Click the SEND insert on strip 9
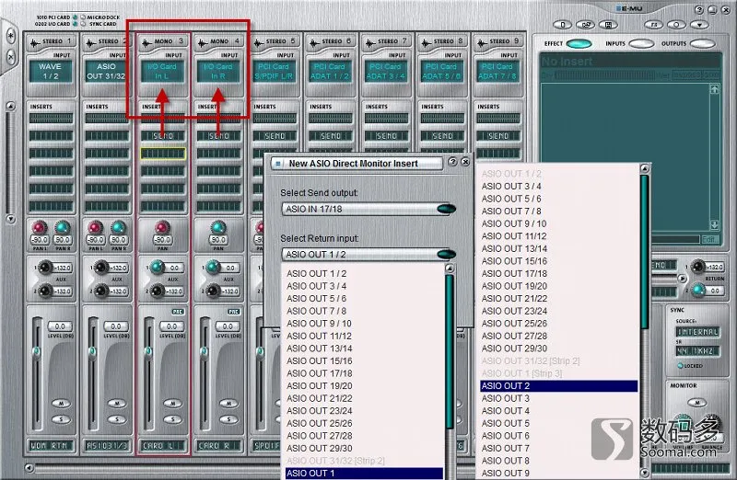737x480 pixels. coord(498,136)
